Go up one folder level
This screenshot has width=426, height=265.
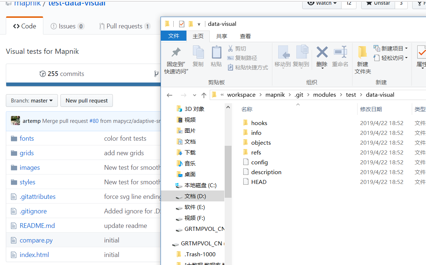coord(204,95)
